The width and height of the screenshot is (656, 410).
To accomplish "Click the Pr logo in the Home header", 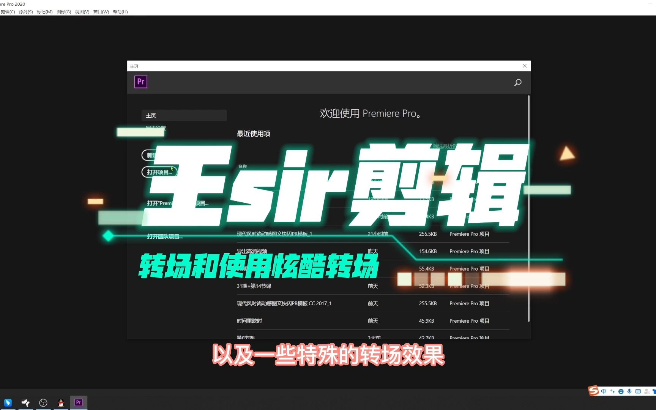I will coord(141,82).
